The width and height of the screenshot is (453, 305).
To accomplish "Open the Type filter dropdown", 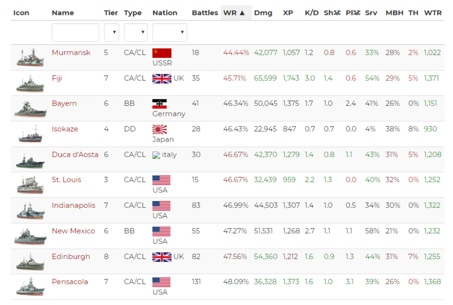I will 135,33.
